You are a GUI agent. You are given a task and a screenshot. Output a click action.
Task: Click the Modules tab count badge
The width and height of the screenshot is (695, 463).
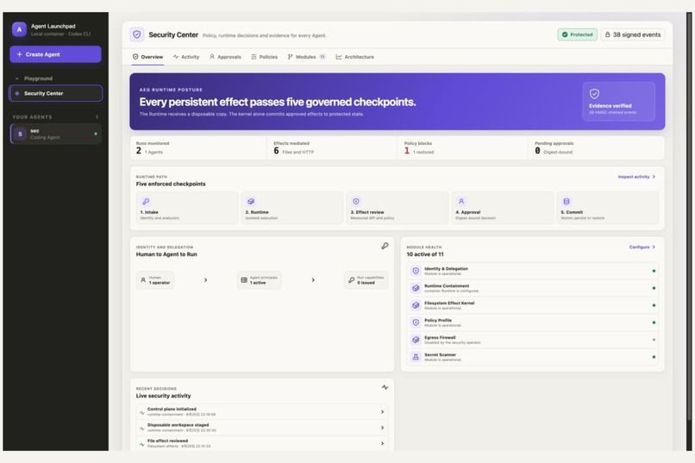tap(322, 57)
